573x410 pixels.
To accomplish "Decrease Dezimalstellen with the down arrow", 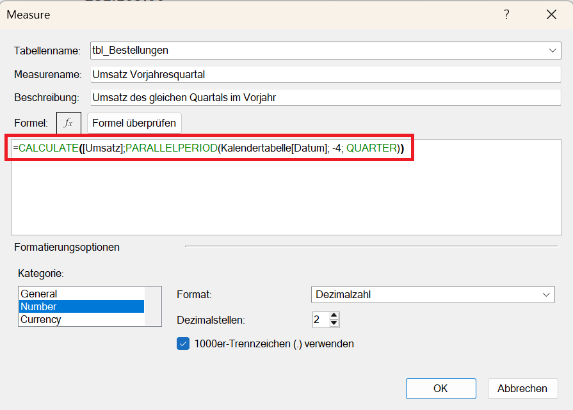I will click(334, 323).
